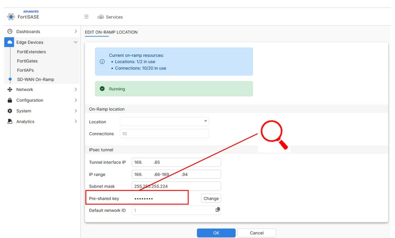Click the Default network ID field
Viewport: 395px width, 238px height.
coord(176,210)
